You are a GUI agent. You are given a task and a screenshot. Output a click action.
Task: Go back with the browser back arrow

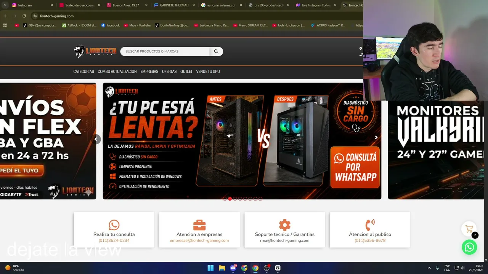[6, 16]
